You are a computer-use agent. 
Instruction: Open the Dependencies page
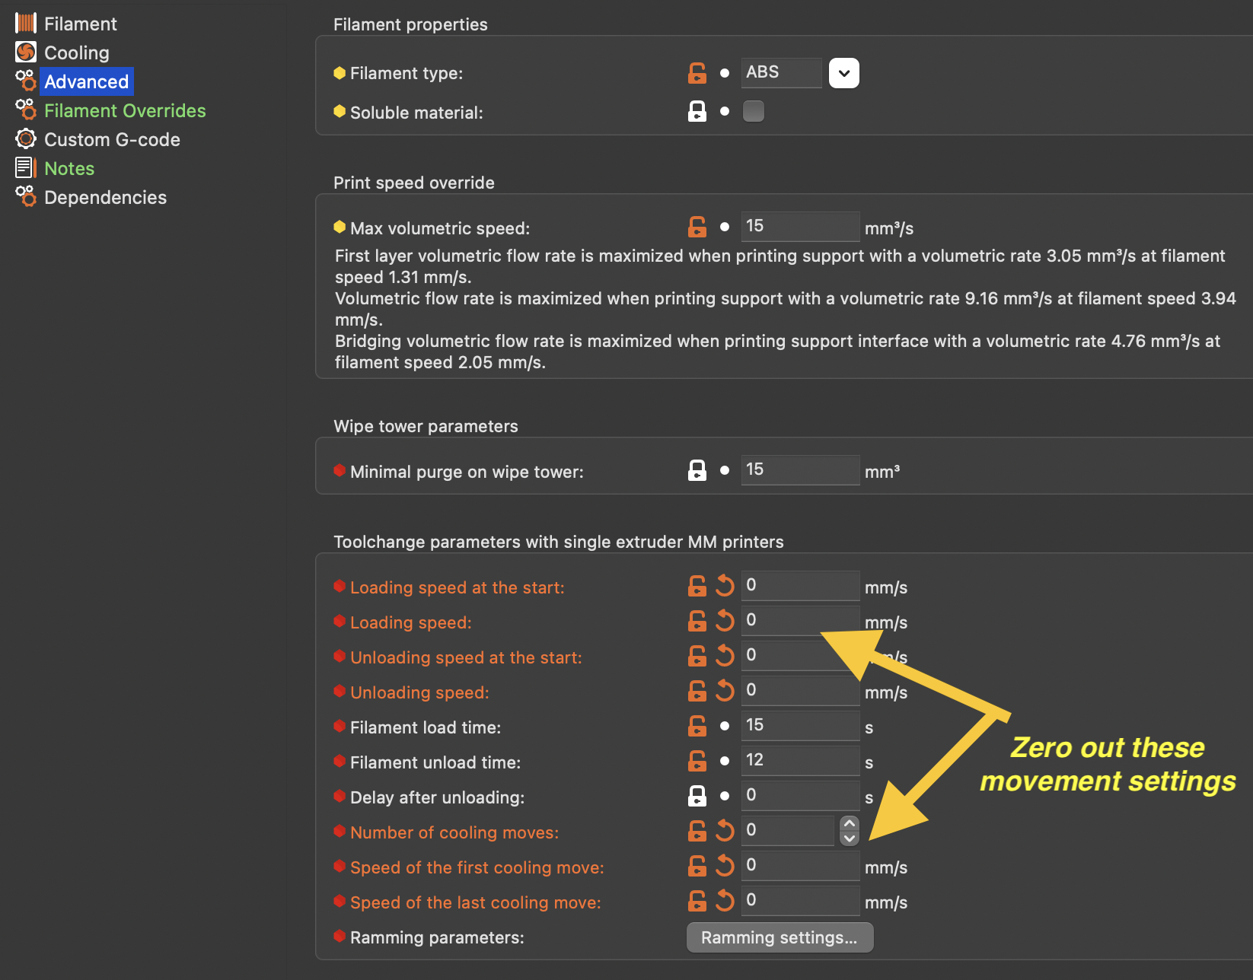tap(105, 197)
